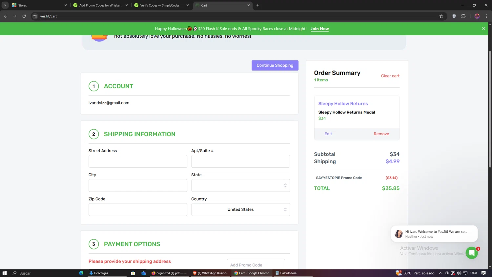Screen dimensions: 492x277
Task: Focus the Apt/Suite # field
Action: tap(240, 161)
